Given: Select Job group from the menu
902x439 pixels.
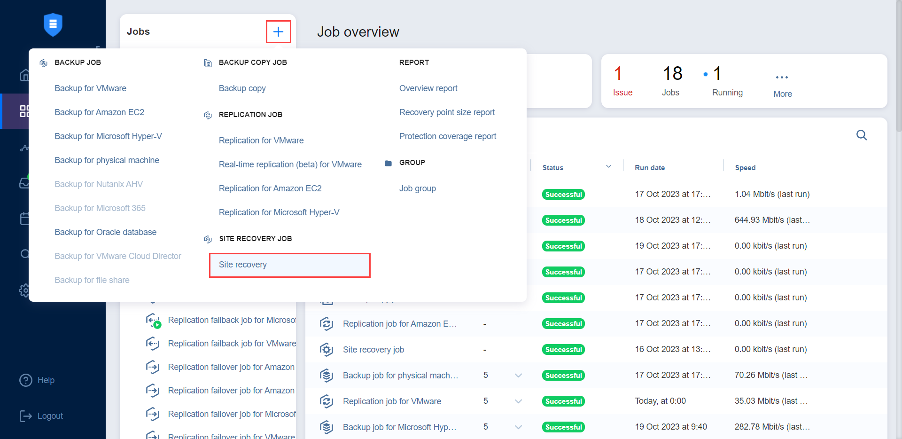Looking at the screenshot, I should coord(417,188).
